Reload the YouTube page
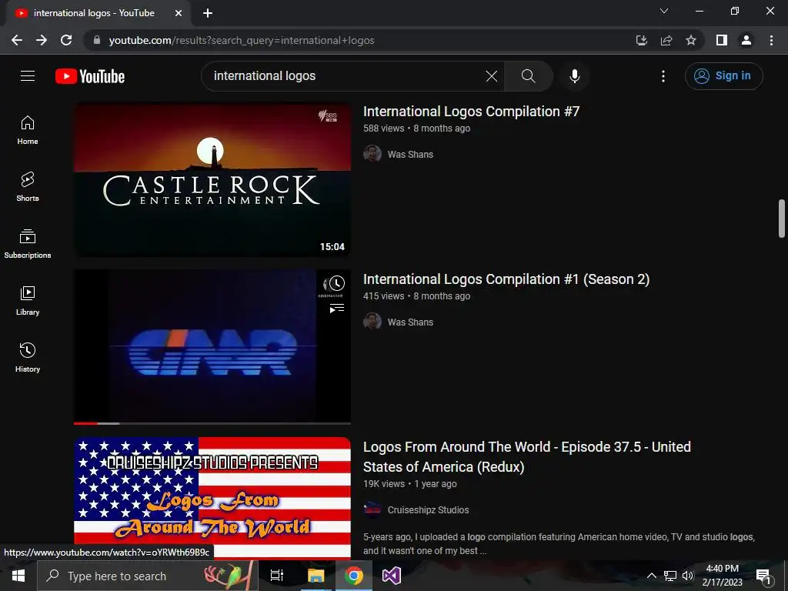Viewport: 788px width, 591px height. tap(66, 40)
